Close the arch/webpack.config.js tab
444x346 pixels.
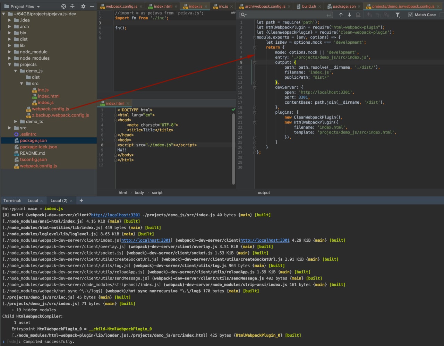289,7
